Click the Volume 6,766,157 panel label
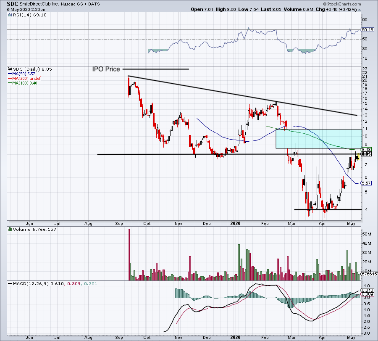This screenshot has height=341, width=378. click(34, 229)
